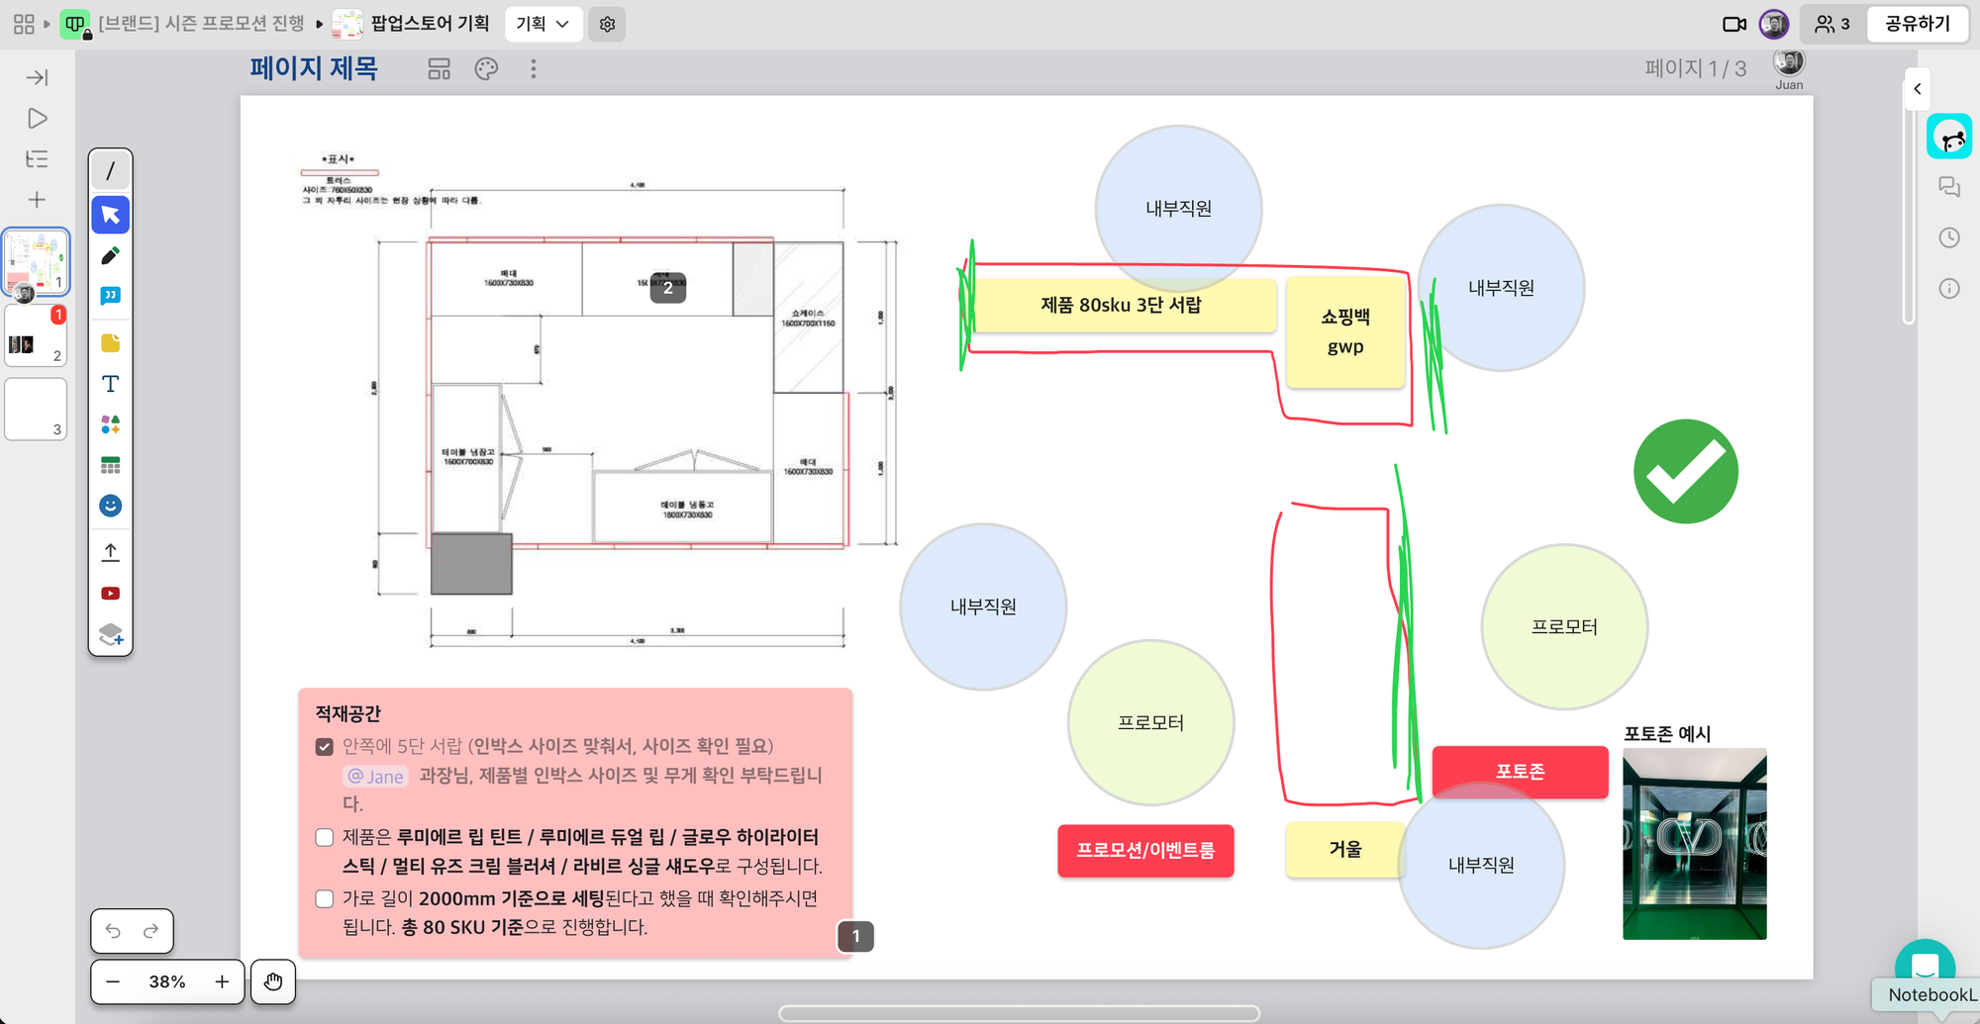
Task: Check the 루미에르 립 틴트 product checkbox
Action: [324, 838]
